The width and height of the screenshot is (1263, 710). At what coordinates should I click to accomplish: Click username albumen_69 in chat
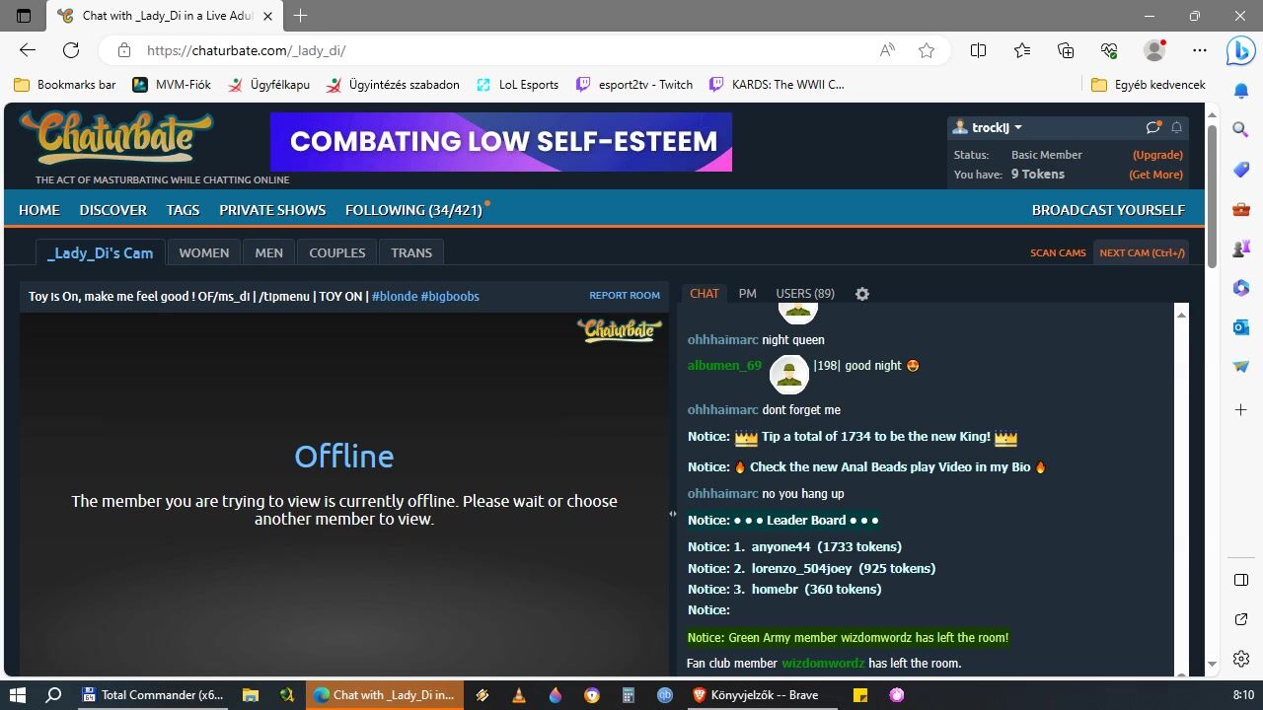click(724, 366)
